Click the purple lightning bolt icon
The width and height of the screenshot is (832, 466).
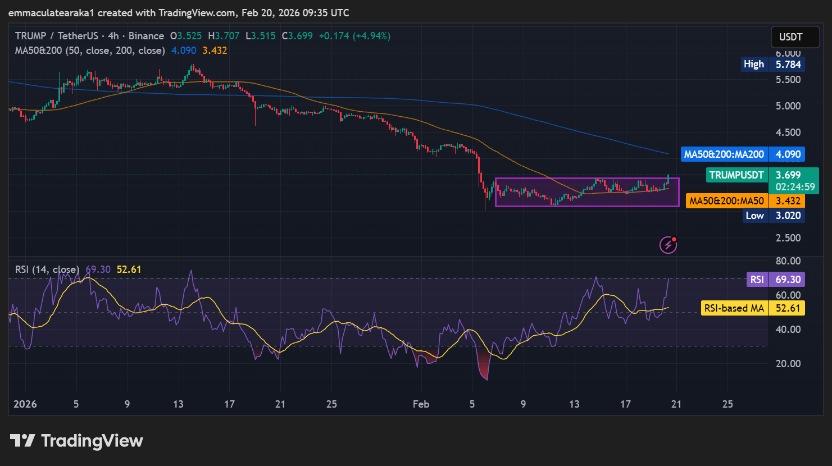667,245
